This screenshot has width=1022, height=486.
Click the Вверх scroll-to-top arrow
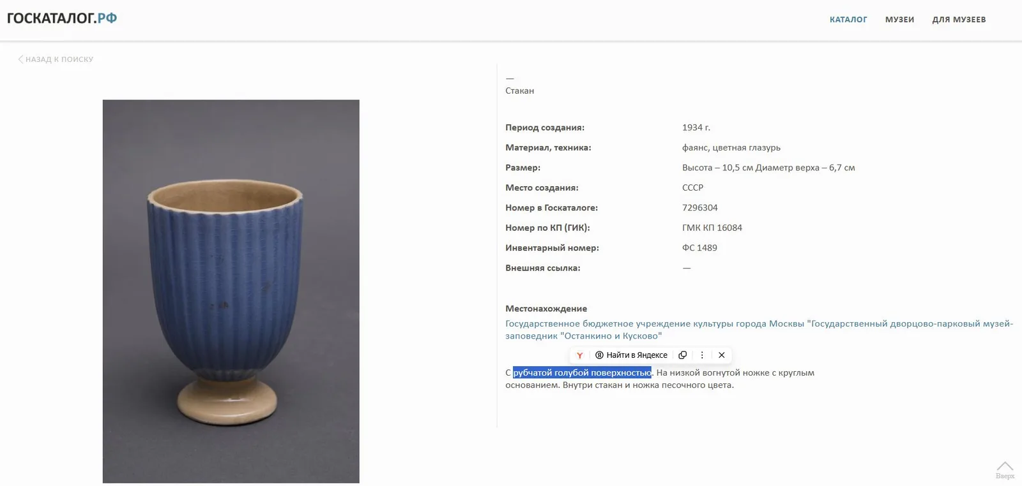tap(1005, 470)
